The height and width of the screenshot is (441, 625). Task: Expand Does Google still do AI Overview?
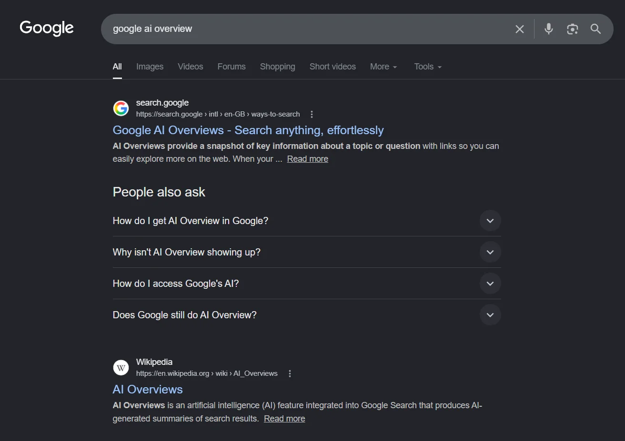point(307,315)
